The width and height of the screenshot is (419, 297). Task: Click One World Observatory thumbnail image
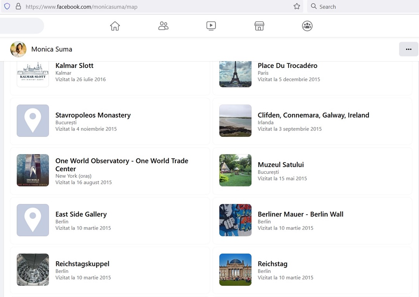(x=33, y=170)
